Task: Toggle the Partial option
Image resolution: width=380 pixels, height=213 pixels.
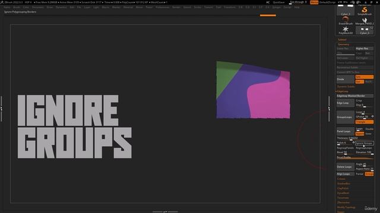Action: tap(360, 174)
